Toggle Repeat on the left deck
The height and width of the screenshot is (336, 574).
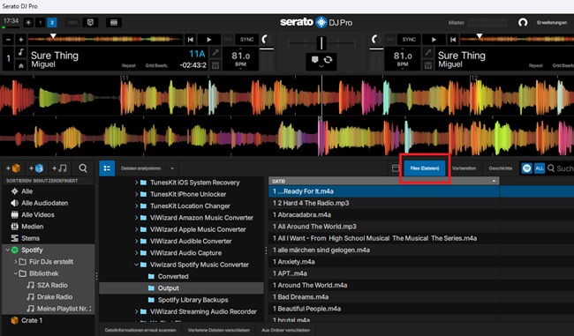[x=129, y=66]
